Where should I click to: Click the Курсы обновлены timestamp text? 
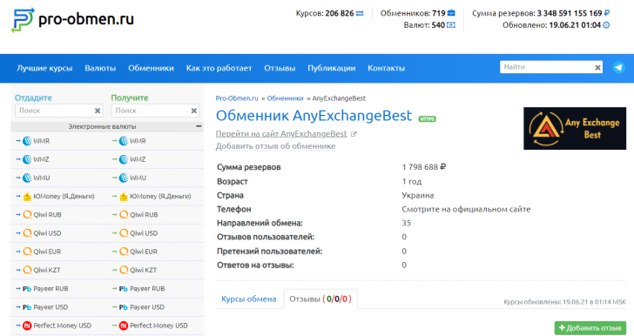564,302
